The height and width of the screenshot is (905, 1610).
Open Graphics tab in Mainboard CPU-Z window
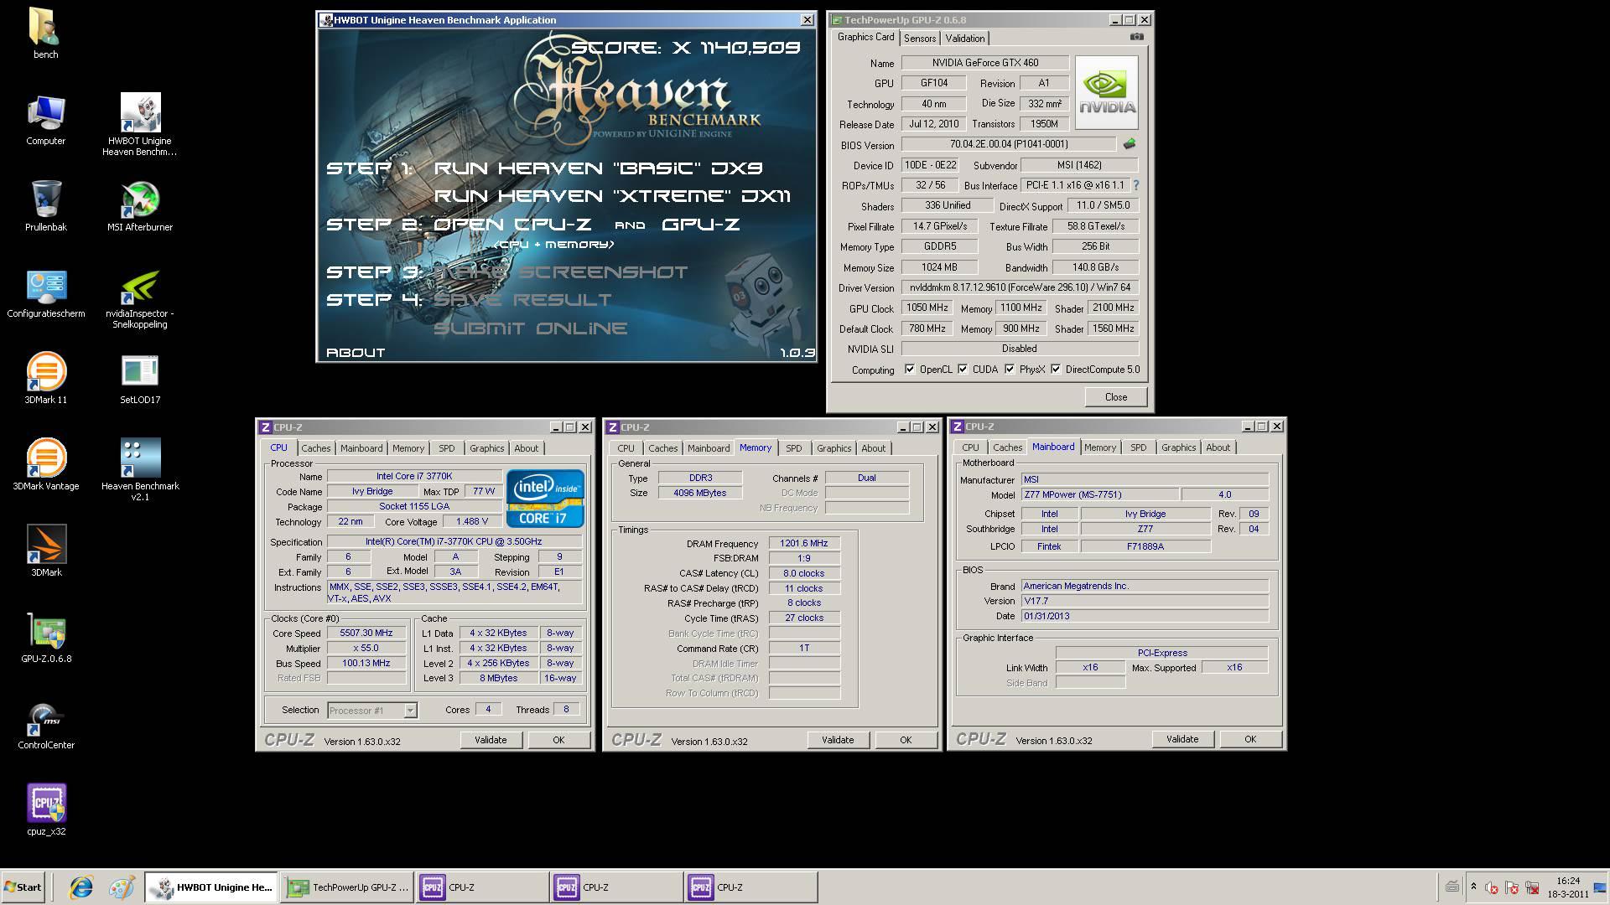1178,447
